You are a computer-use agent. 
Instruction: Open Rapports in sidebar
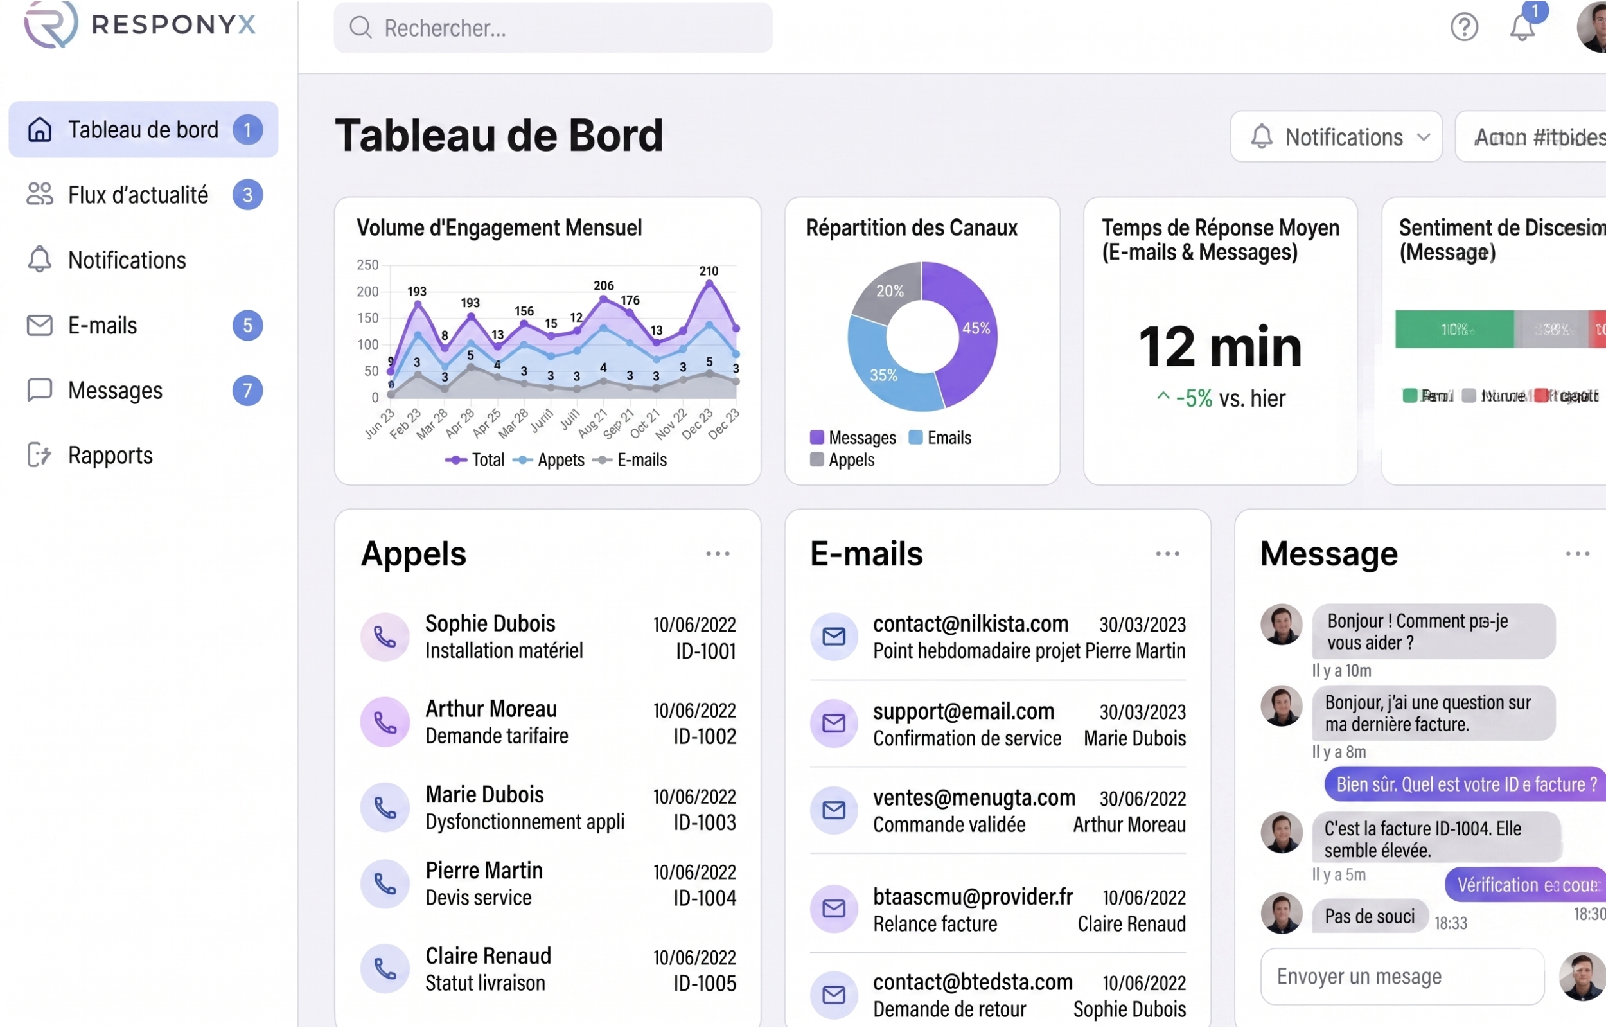coord(143,456)
